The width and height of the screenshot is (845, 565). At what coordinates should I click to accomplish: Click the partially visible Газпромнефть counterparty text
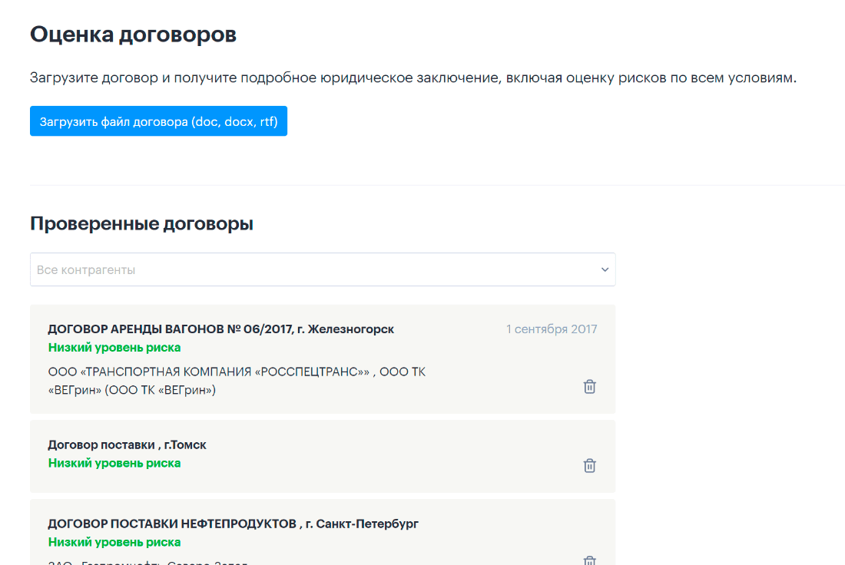coord(147,562)
